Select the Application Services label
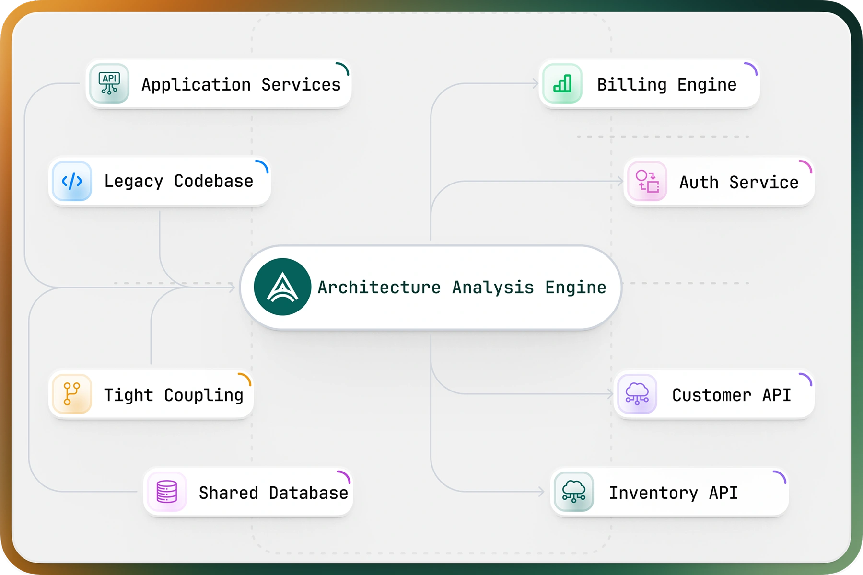Image resolution: width=863 pixels, height=575 pixels. (241, 85)
